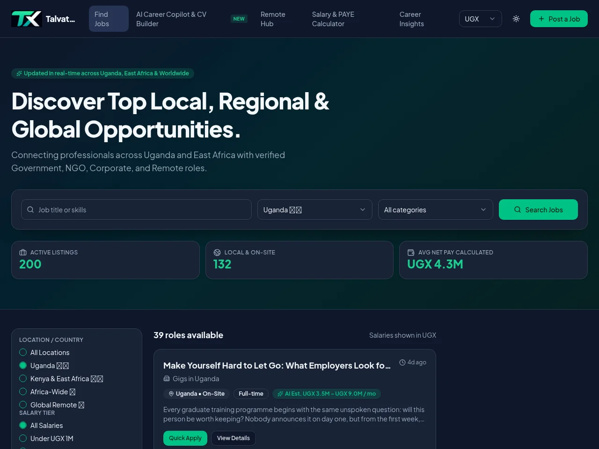This screenshot has height=449, width=599.
Task: Open the Uganda country dropdown in search bar
Action: 315,210
